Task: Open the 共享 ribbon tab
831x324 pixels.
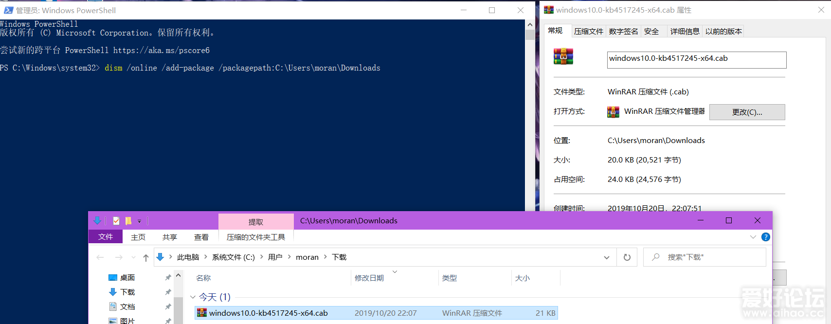Action: (170, 237)
